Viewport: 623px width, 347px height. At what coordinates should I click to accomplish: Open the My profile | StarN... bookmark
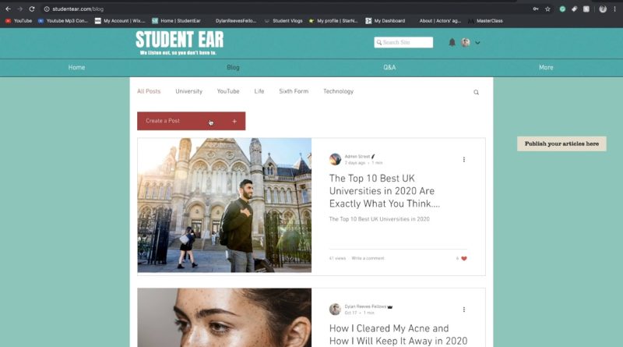coord(333,21)
